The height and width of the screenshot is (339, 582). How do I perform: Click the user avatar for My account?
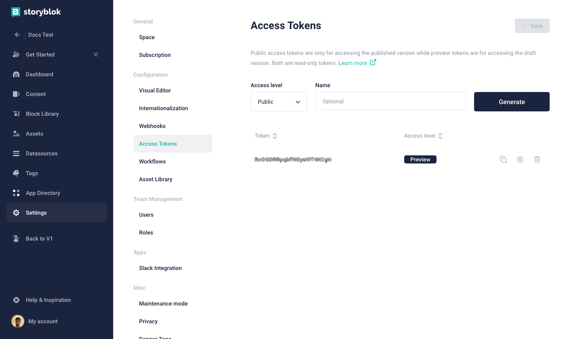click(x=18, y=321)
